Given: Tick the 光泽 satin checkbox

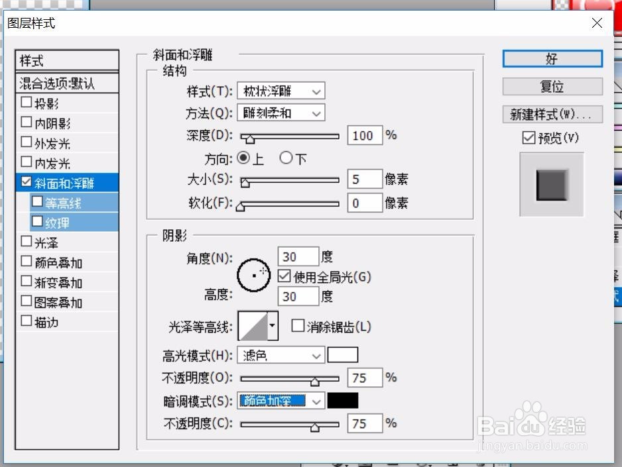Looking at the screenshot, I should 26,241.
